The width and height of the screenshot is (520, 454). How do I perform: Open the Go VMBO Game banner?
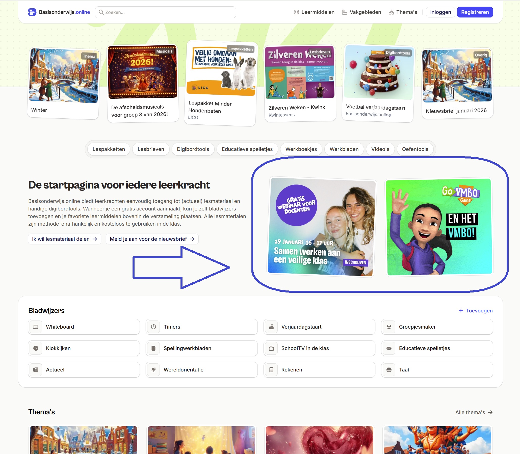point(439,227)
